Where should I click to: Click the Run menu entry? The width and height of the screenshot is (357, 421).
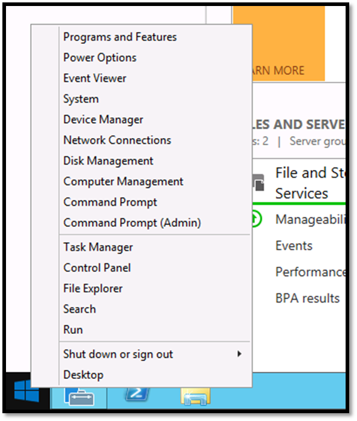pyautogui.click(x=73, y=330)
